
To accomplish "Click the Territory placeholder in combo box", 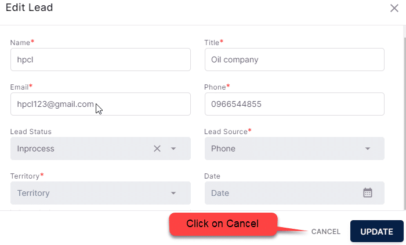I will pyautogui.click(x=34, y=193).
